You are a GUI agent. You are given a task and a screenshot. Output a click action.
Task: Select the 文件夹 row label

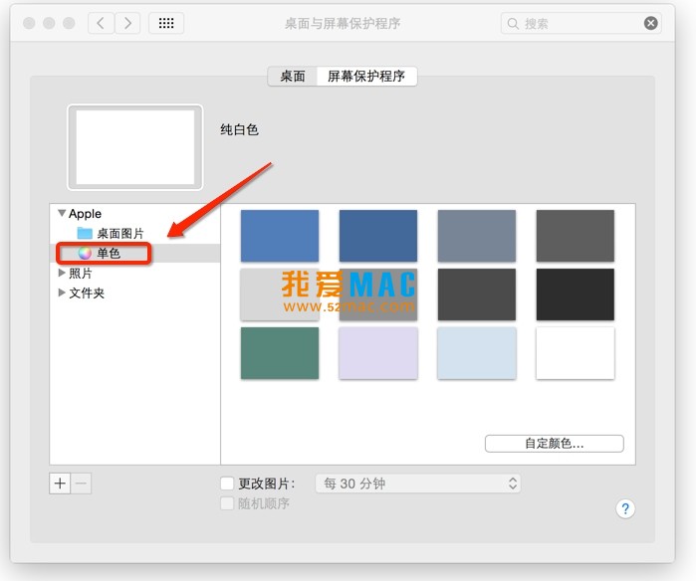pos(87,292)
